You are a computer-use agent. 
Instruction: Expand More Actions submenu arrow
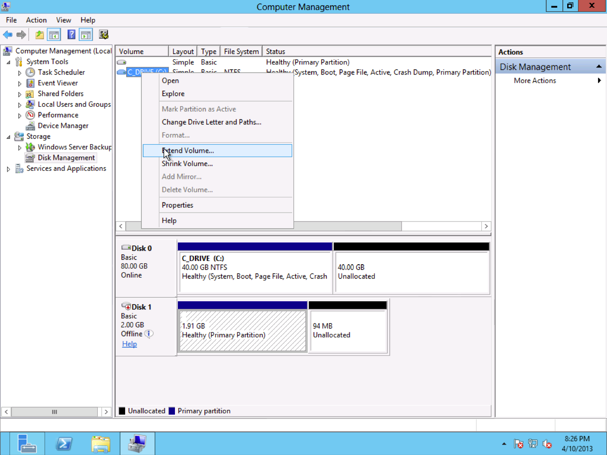click(x=599, y=81)
